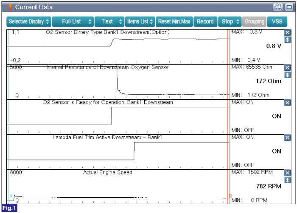Open the Items List dropdown
The image size is (297, 213).
[140, 22]
